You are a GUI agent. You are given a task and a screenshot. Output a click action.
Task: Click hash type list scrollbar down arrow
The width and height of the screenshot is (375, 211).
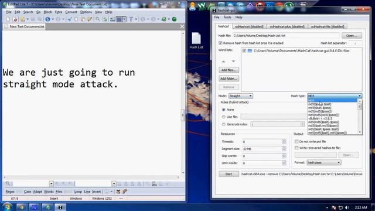pyautogui.click(x=360, y=132)
